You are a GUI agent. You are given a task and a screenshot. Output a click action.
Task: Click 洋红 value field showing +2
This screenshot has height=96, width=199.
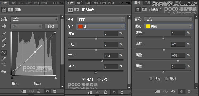pyautogui.click(x=178, y=44)
